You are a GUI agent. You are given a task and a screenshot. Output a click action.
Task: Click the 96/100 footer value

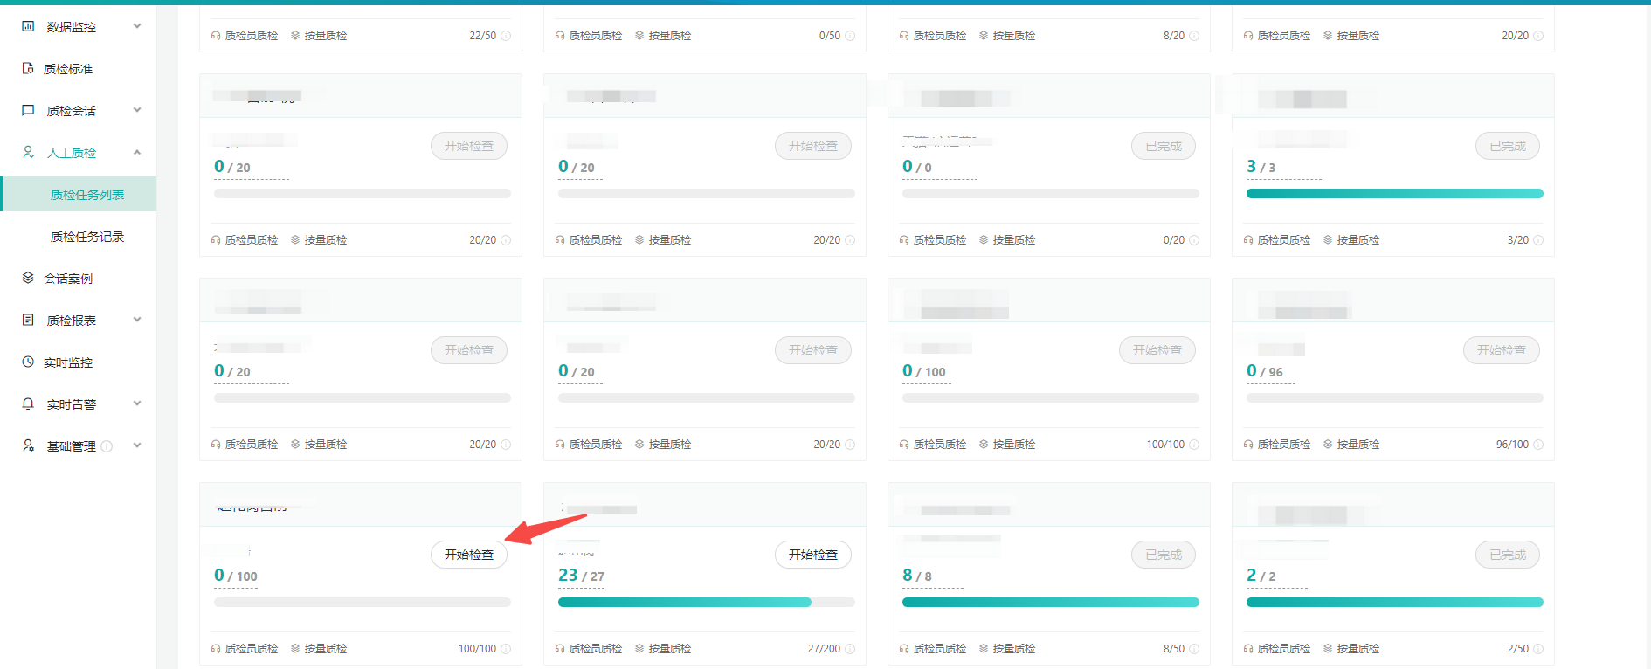pos(1512,445)
